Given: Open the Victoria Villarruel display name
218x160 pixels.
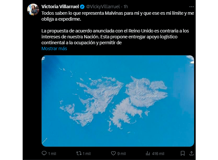Looking at the screenshot, I should [x=60, y=7].
